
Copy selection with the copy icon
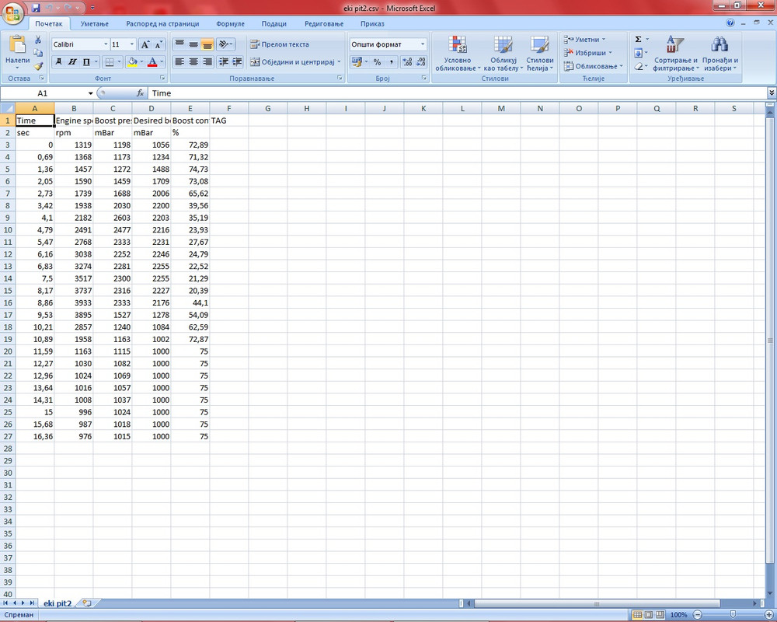click(x=38, y=53)
